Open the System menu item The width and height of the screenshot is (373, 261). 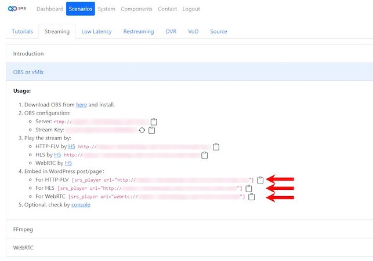point(106,9)
